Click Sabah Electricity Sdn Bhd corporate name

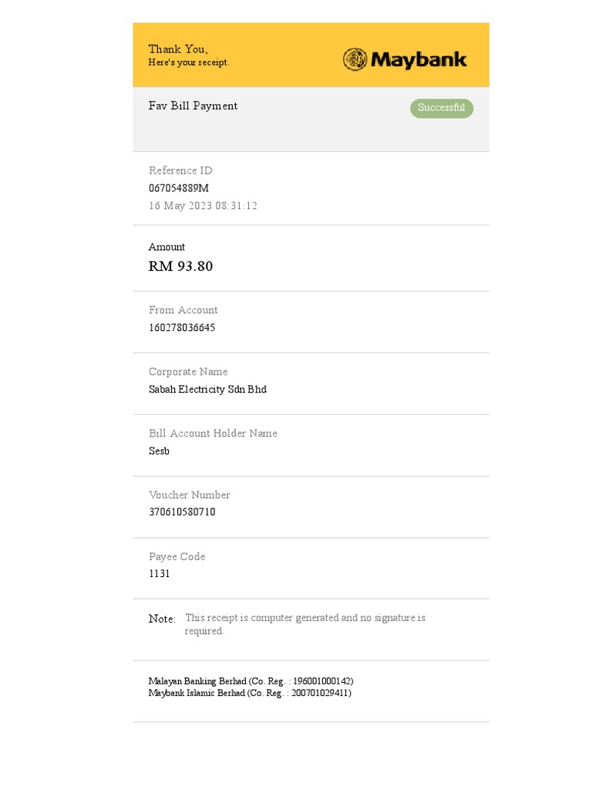(207, 390)
